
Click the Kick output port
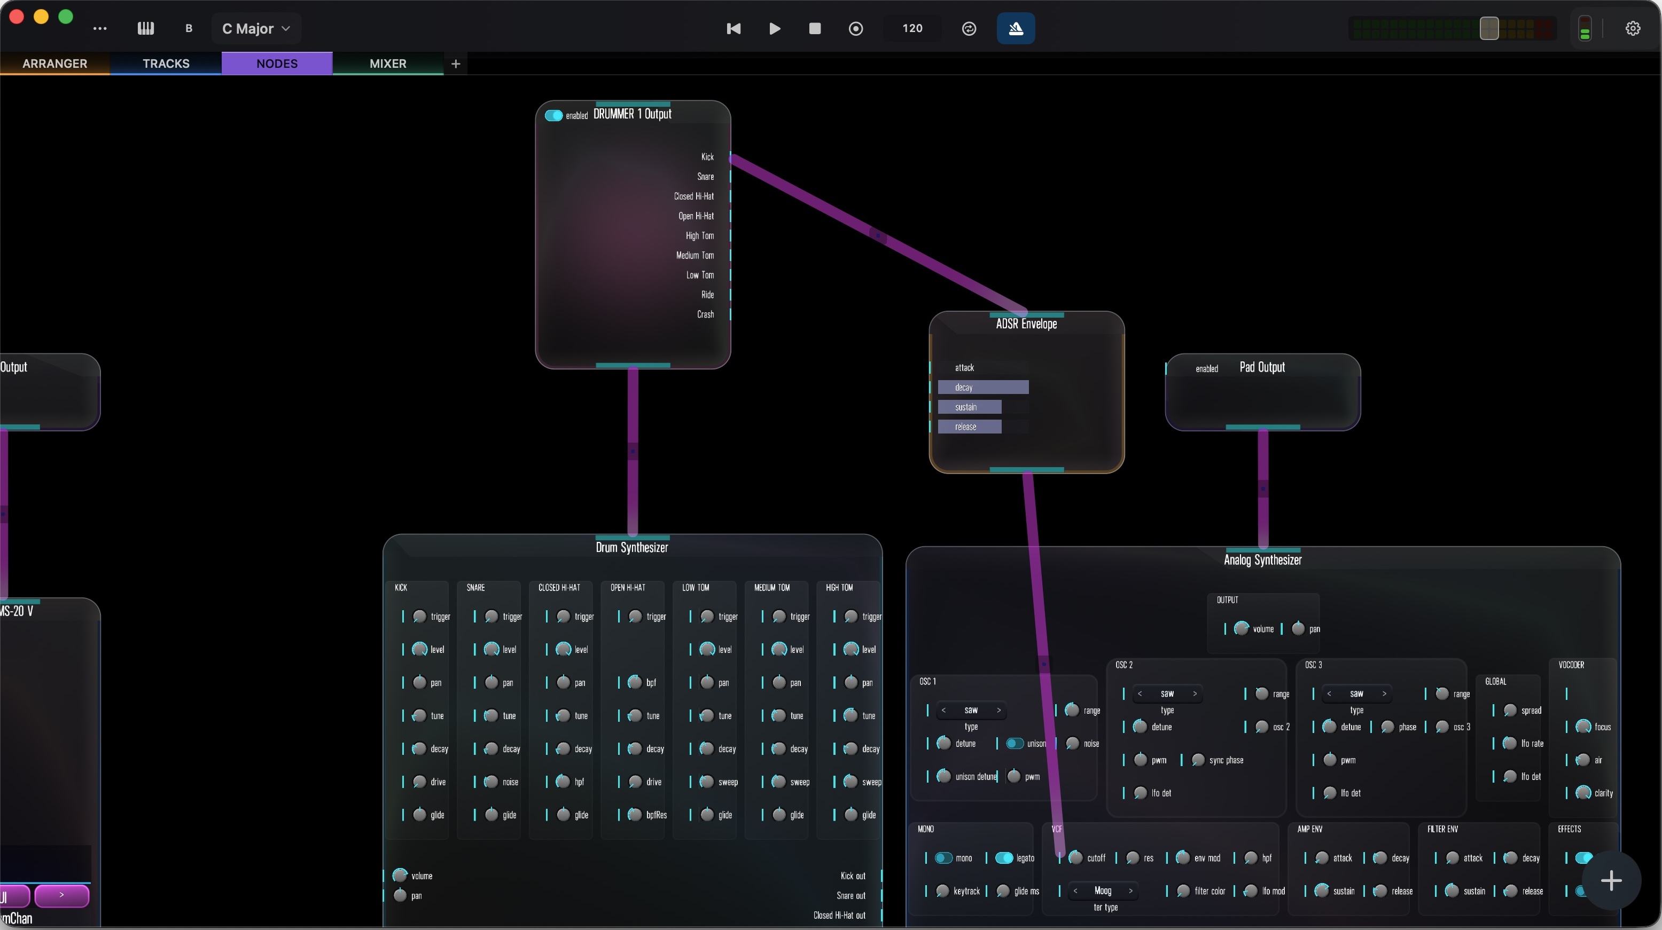coord(730,157)
